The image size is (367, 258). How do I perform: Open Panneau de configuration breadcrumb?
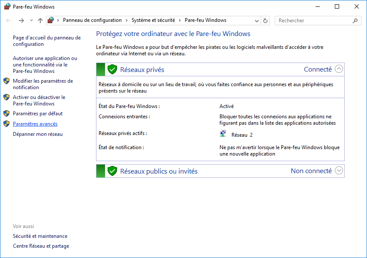pyautogui.click(x=92, y=20)
